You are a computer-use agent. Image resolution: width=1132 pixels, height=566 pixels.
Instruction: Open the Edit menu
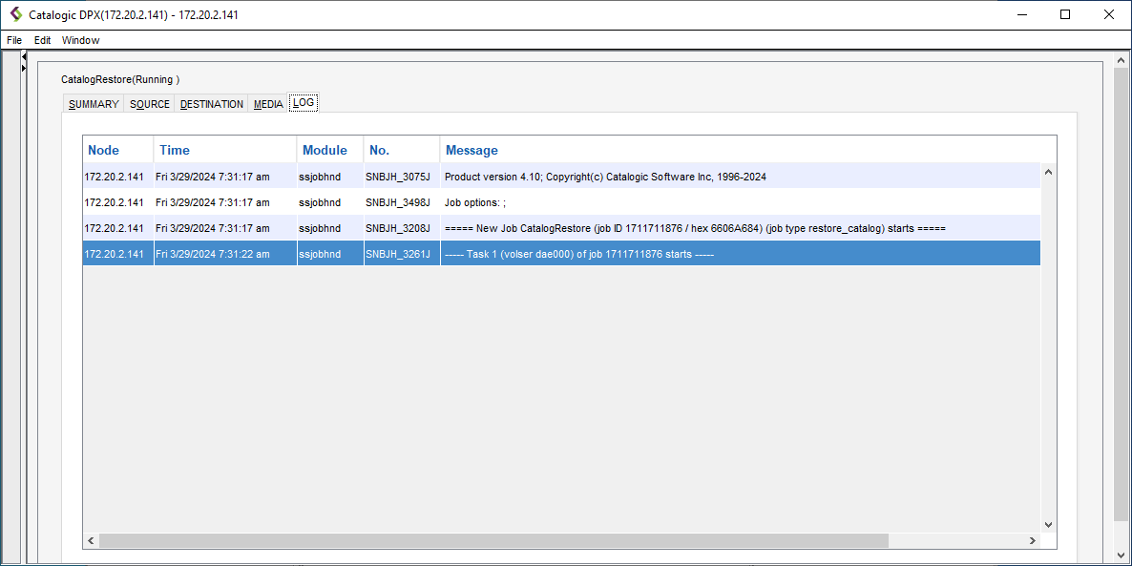pos(43,40)
